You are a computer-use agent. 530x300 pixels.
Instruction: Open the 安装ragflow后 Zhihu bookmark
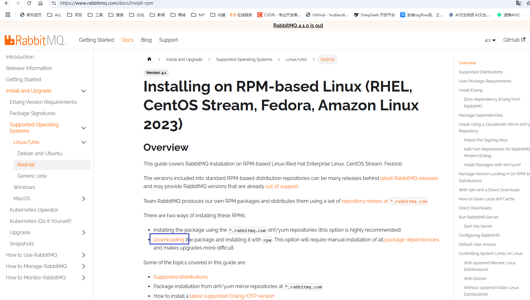422,15
